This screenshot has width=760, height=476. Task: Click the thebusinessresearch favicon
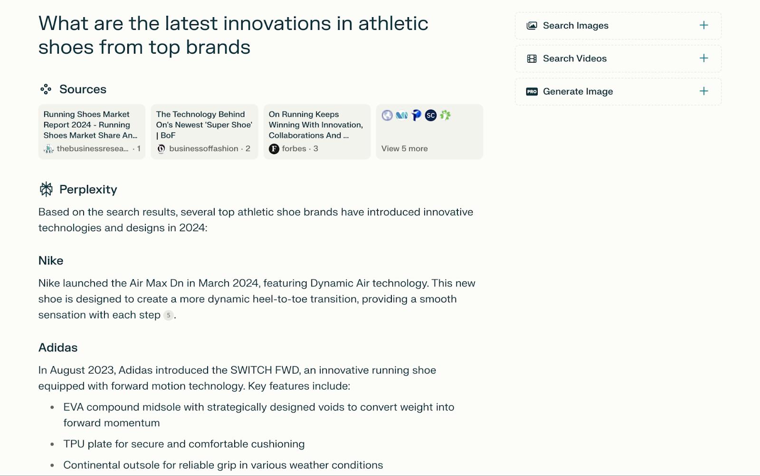coord(48,149)
